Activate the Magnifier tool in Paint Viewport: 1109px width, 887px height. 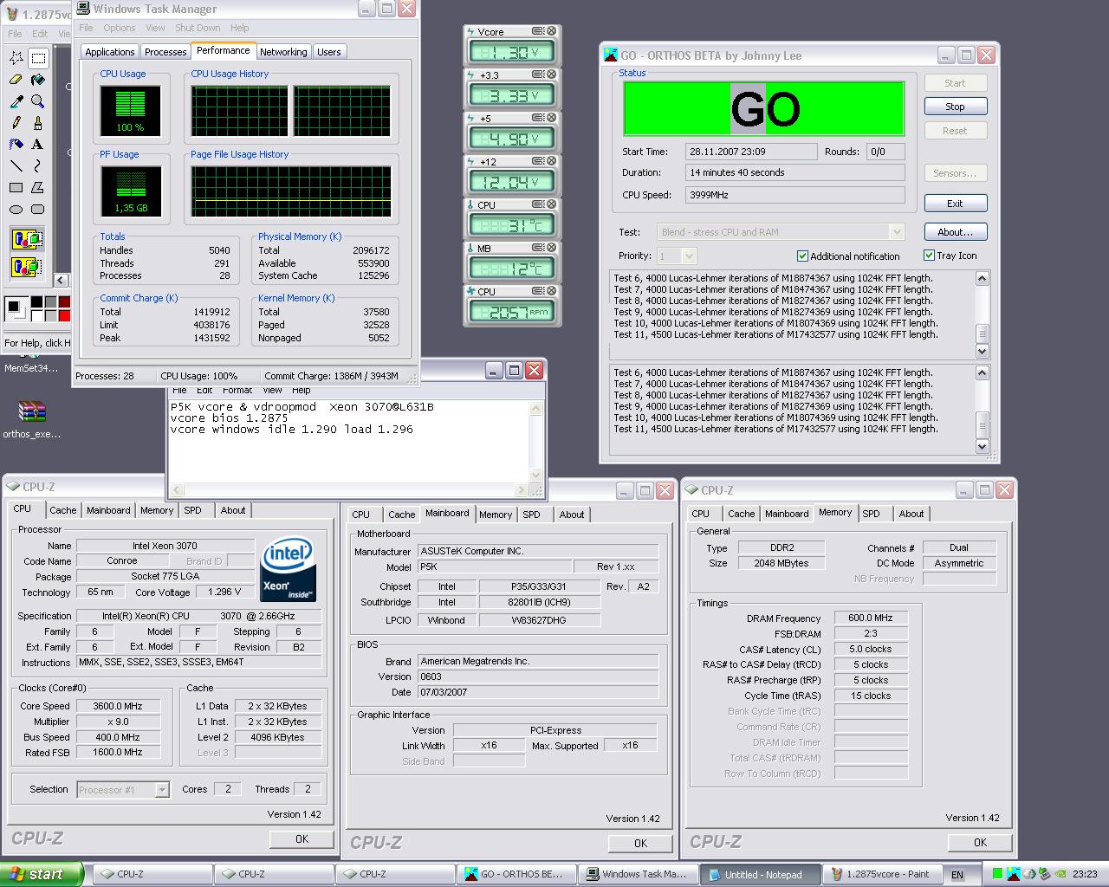[x=38, y=101]
